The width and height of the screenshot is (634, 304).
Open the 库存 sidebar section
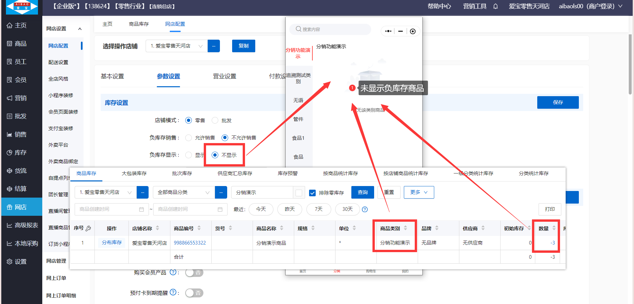coord(20,153)
